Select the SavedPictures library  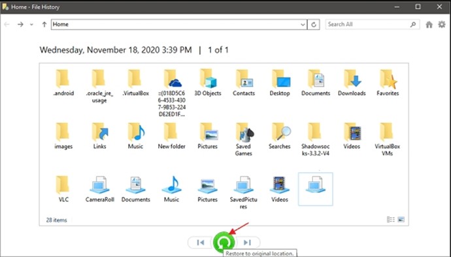tap(243, 192)
